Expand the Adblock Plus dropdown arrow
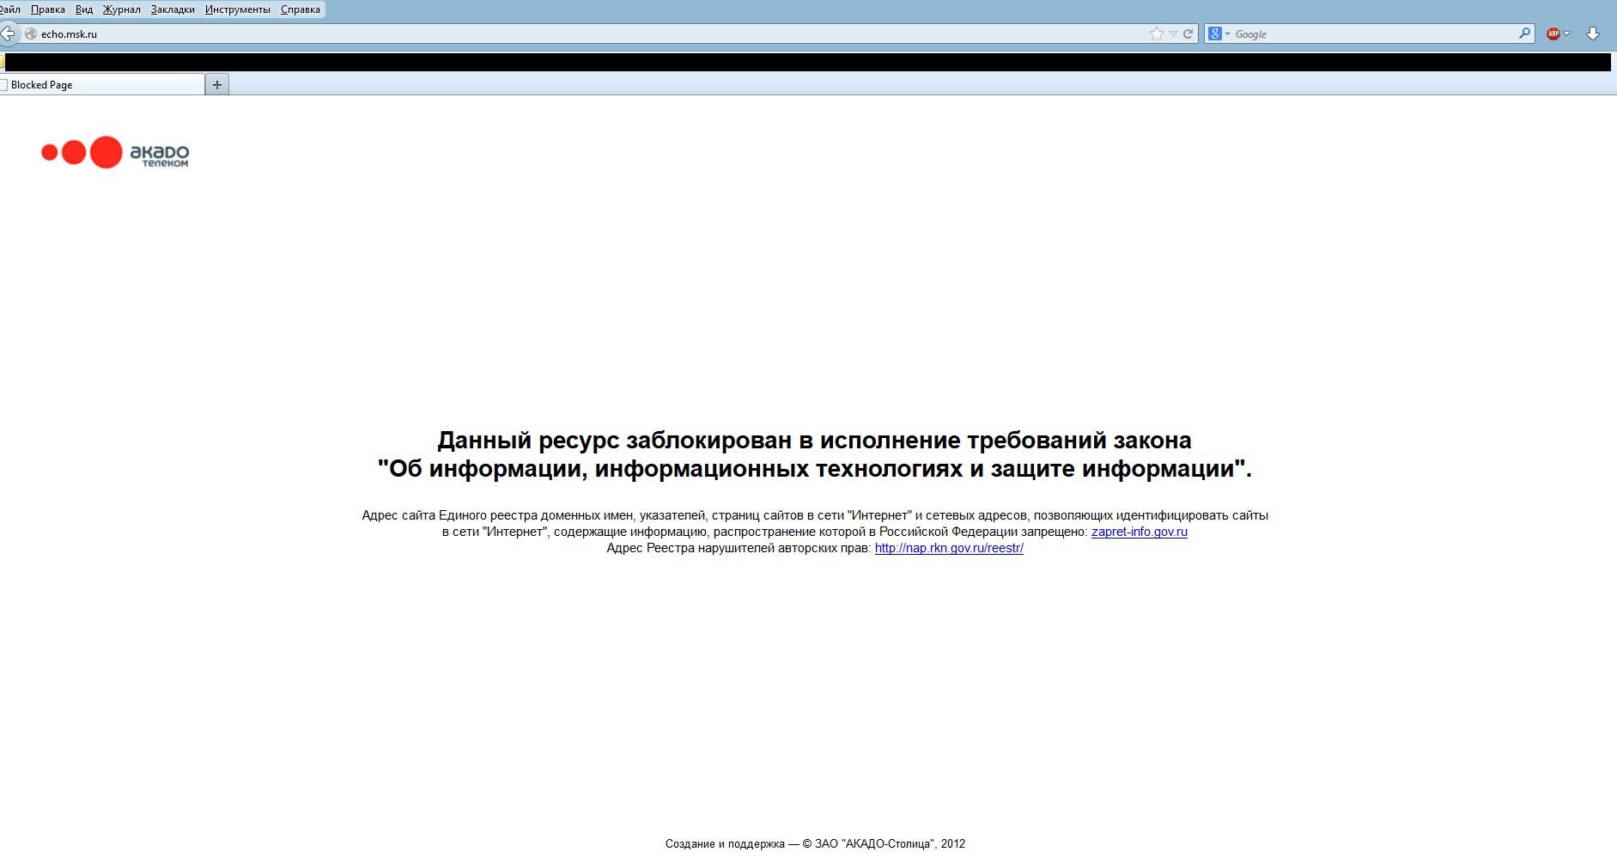This screenshot has height=864, width=1617. pos(1567,34)
